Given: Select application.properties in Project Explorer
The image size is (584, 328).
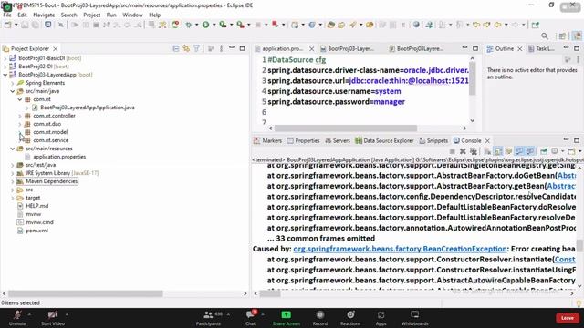Looking at the screenshot, I should [59, 157].
